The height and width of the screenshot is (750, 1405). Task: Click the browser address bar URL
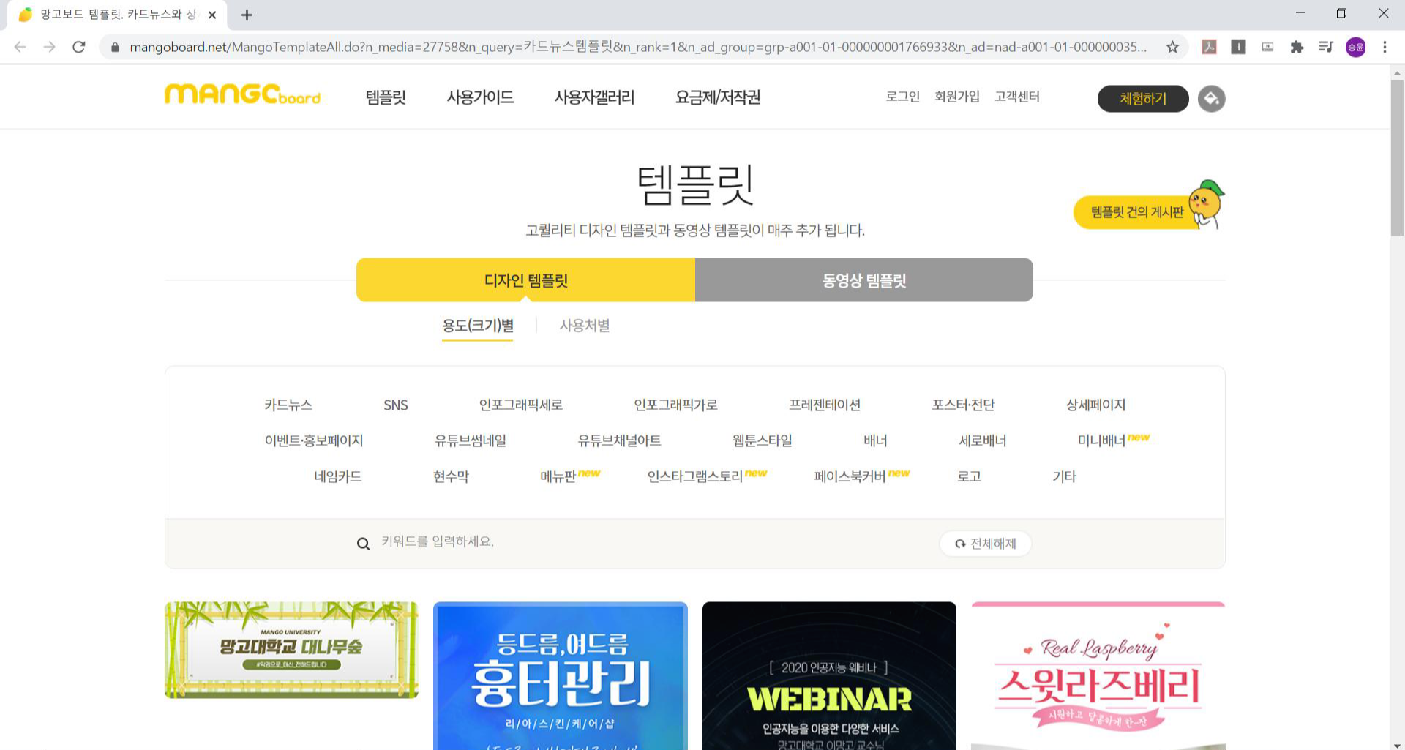coord(638,47)
